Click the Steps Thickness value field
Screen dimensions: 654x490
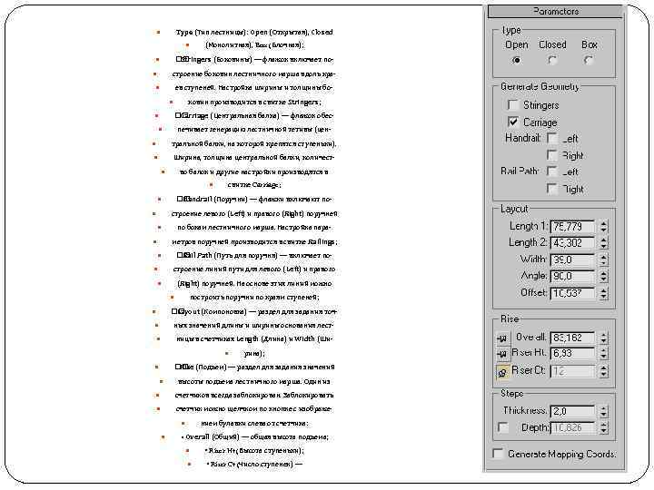click(572, 411)
